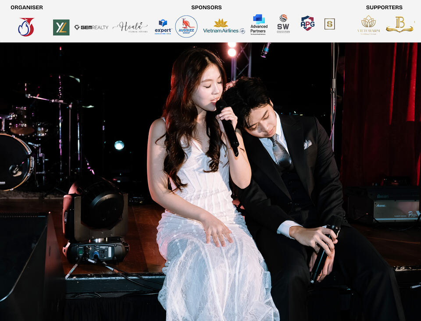Select the Advanced Partners logo
Image resolution: width=421 pixels, height=321 pixels.
coord(259,25)
